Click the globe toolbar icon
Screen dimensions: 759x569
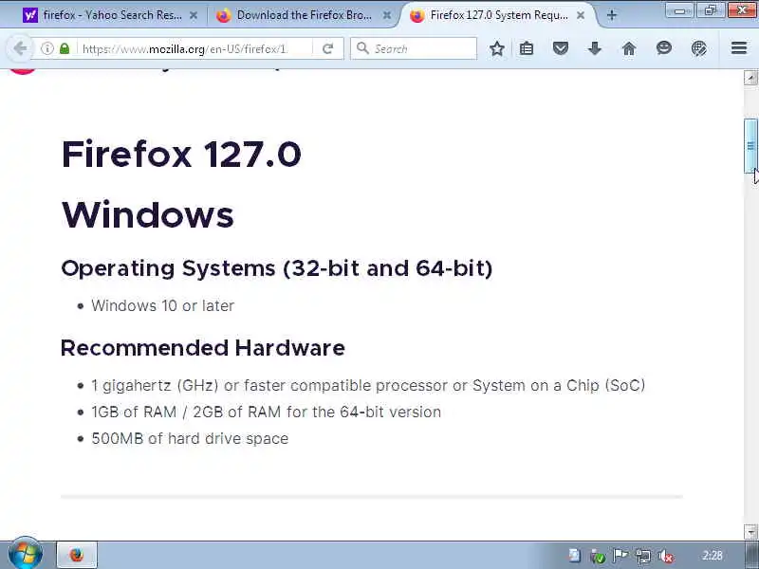(698, 48)
